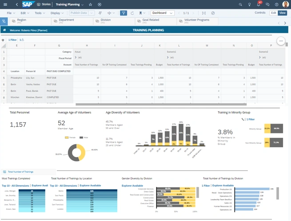Toggle the story filter bar icon
The height and width of the screenshot is (221, 291).
click(x=4, y=21)
